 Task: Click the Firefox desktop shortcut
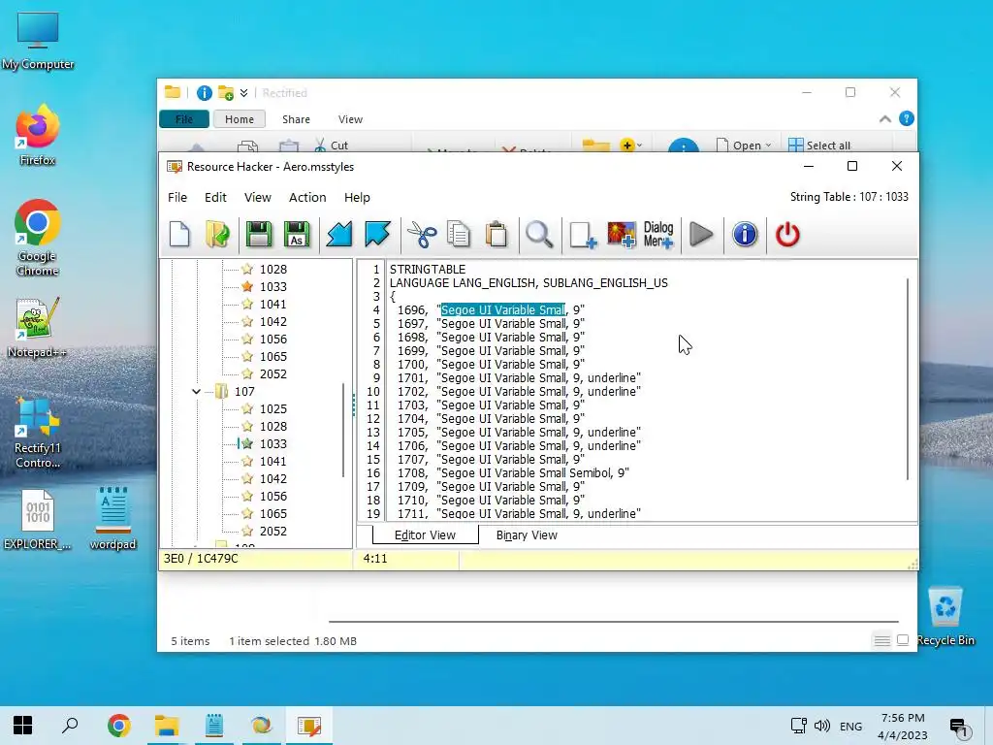pyautogui.click(x=38, y=136)
